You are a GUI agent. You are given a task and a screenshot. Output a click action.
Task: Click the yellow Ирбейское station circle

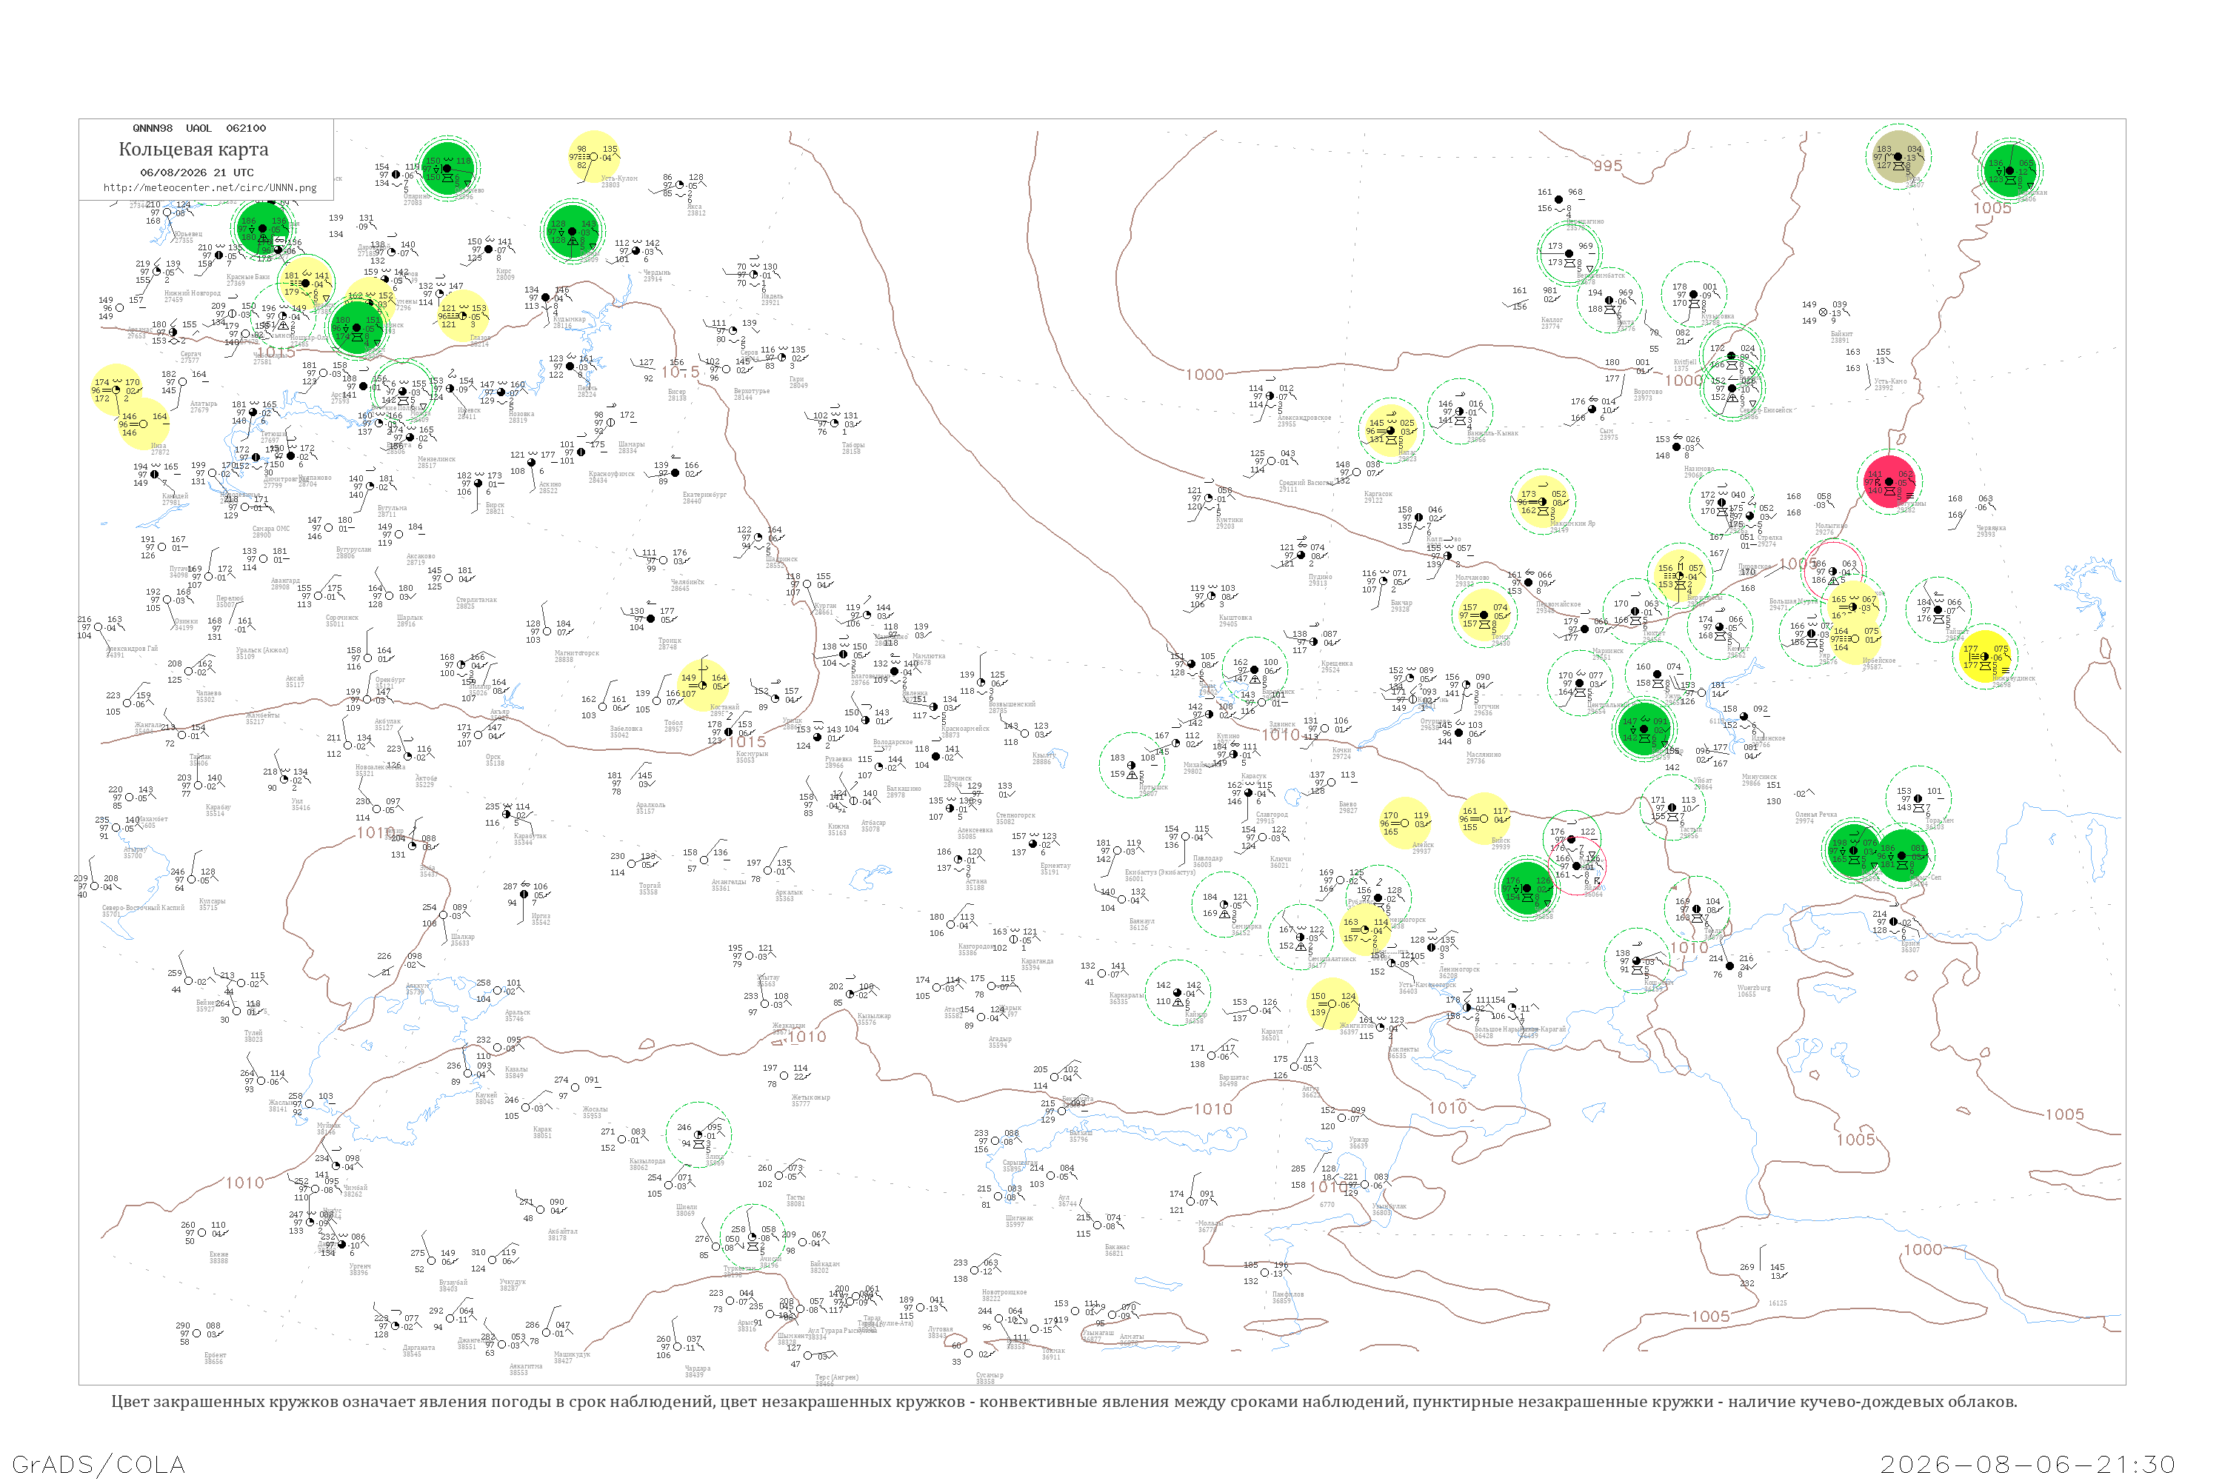1854,640
